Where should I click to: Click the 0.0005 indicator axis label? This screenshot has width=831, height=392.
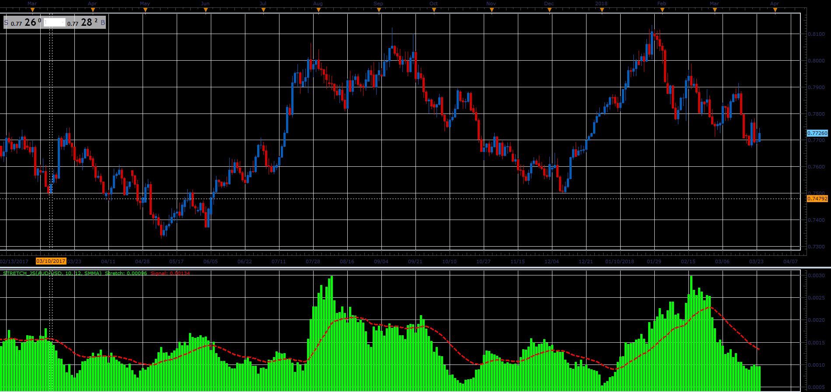[816, 387]
